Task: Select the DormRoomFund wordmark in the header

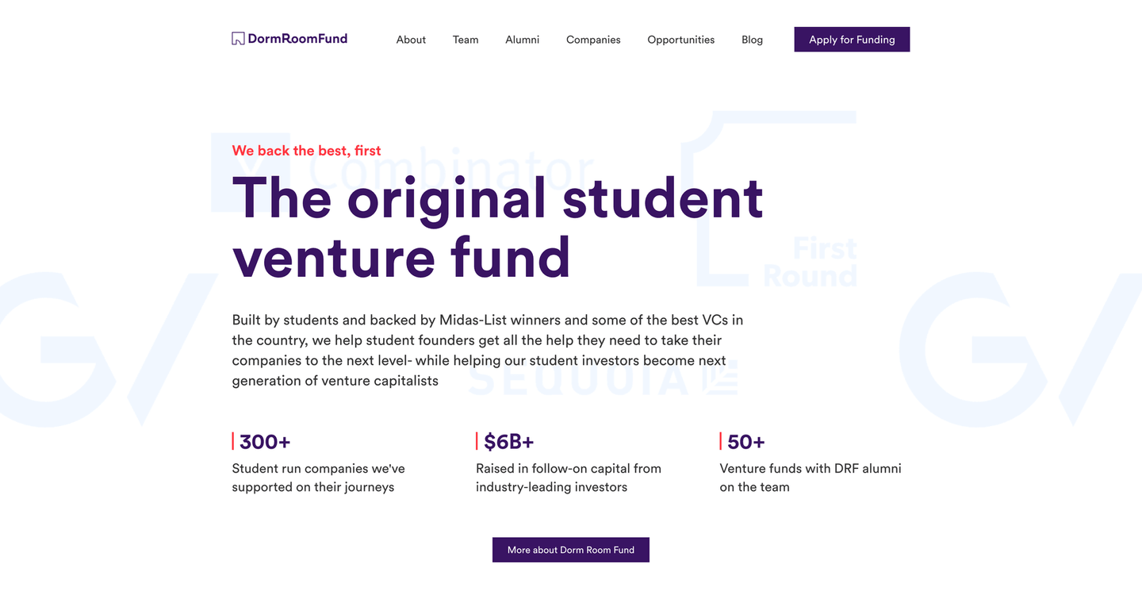Action: [x=296, y=38]
